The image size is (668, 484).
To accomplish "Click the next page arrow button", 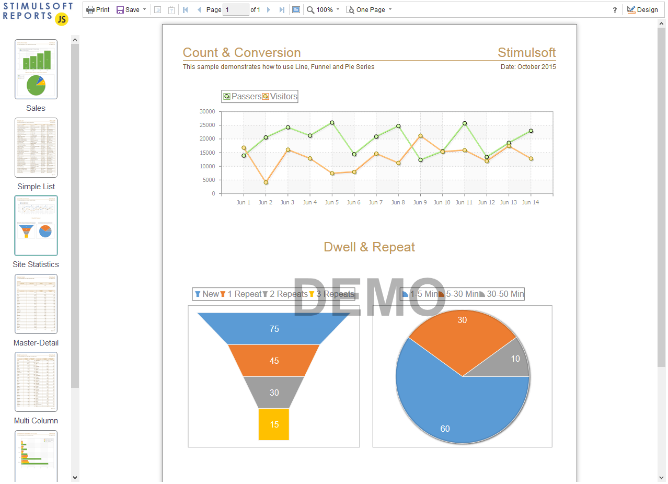I will coord(268,9).
